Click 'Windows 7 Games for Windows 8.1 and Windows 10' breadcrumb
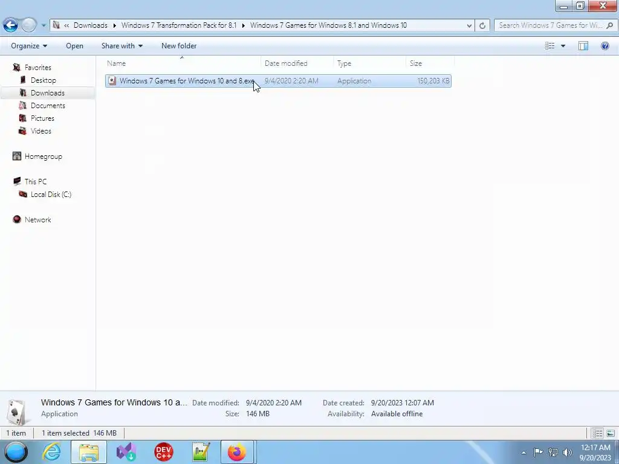 (x=328, y=25)
